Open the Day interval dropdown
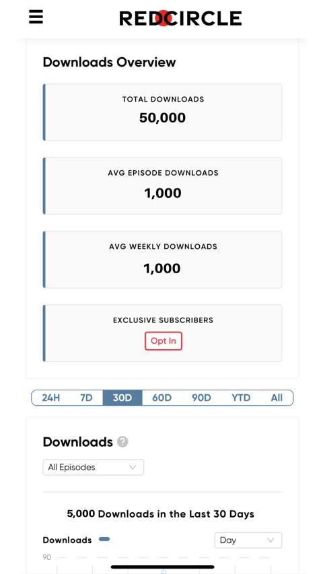323x574 pixels. tap(248, 540)
